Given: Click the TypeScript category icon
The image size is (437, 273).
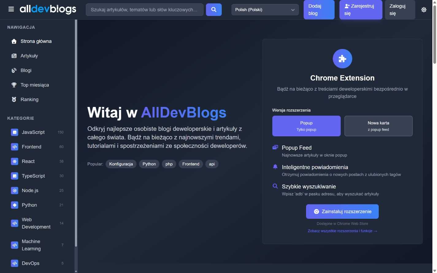Looking at the screenshot, I should click(x=14, y=176).
